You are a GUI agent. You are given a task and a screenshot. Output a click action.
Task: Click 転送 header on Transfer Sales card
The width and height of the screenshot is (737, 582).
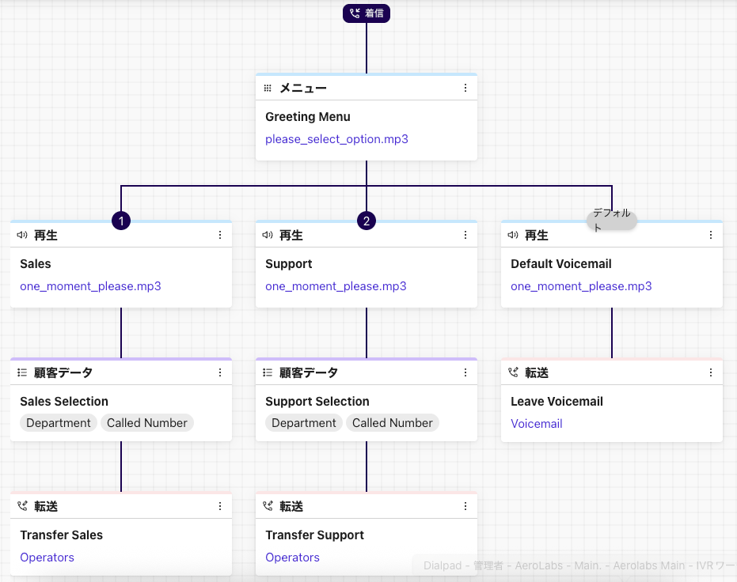coord(46,506)
